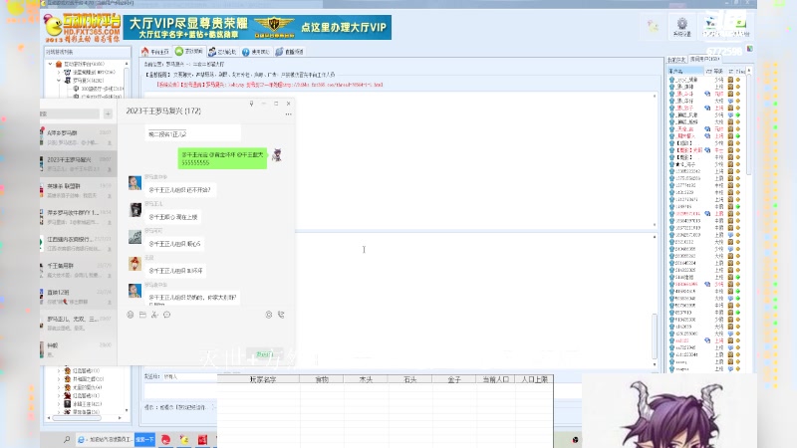797x448 pixels.
Task: Click the scissors screenshot icon in chat
Action: click(x=154, y=315)
